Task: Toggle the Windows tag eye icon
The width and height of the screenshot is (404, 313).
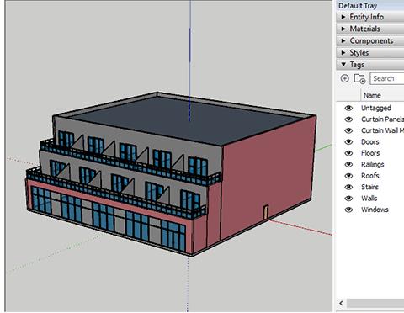Action: click(348, 210)
